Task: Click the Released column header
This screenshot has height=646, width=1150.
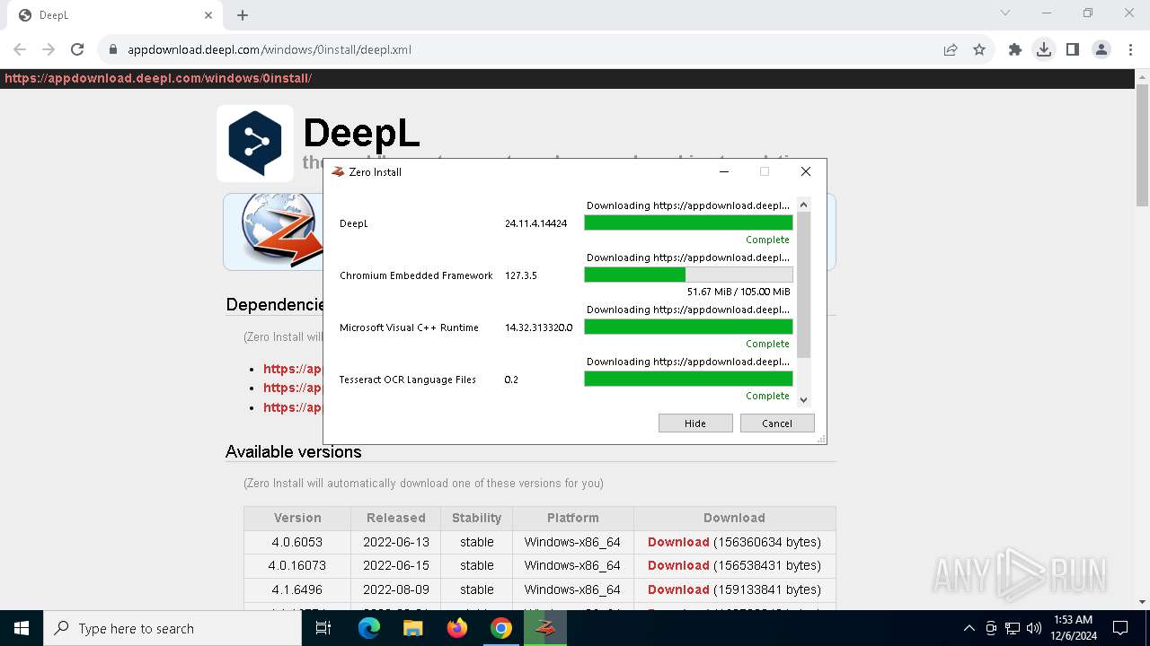Action: (396, 518)
